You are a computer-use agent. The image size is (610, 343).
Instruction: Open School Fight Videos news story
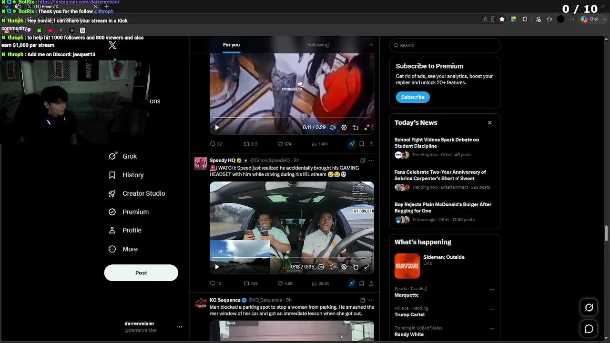(445, 147)
